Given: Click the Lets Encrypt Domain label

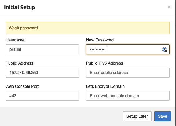Looking at the screenshot, I should (105, 86).
